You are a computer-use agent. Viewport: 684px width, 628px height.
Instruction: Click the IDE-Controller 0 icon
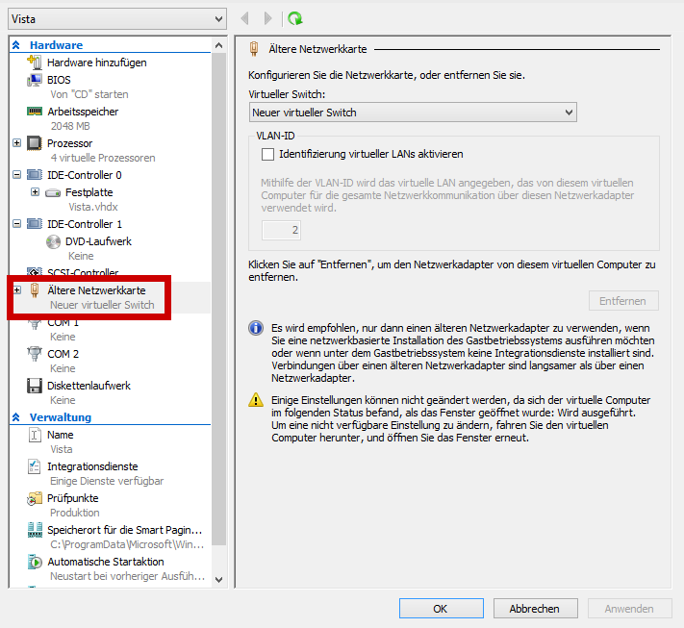pos(35,175)
